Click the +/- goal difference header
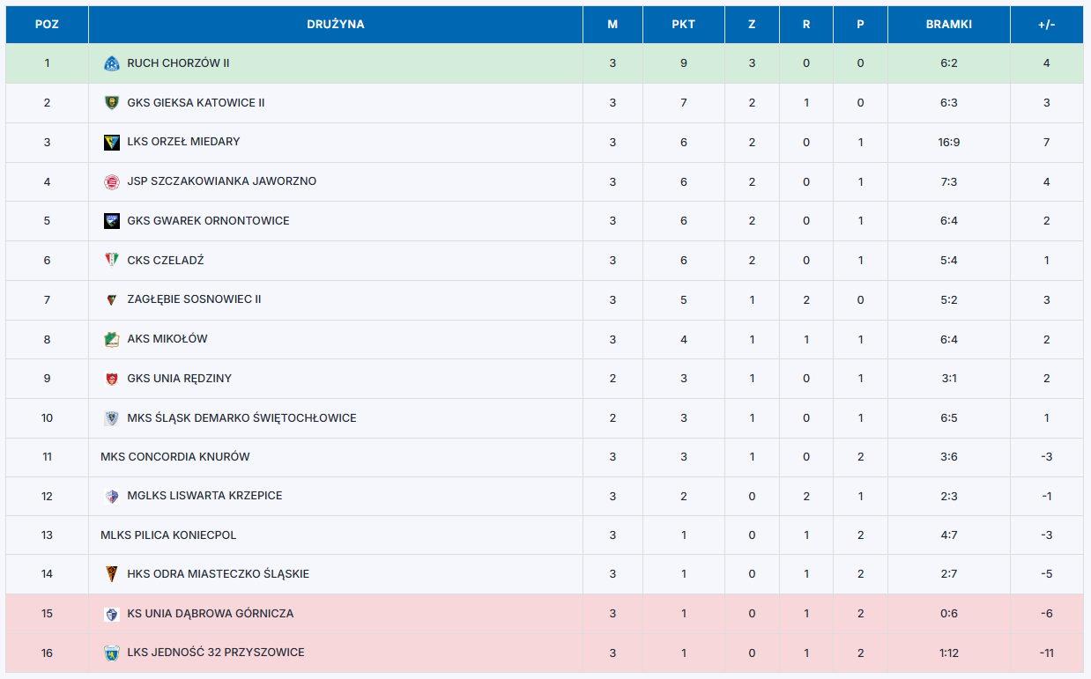 (1046, 25)
